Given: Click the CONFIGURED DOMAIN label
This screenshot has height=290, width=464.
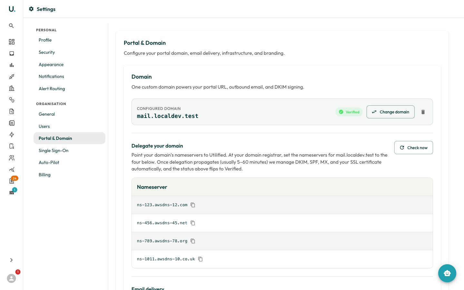Looking at the screenshot, I should tap(159, 109).
